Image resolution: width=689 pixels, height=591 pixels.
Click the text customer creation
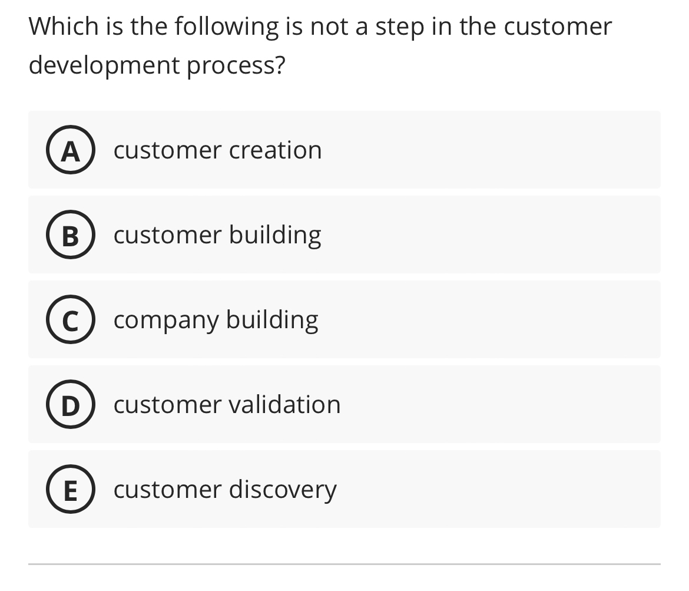pos(218,150)
